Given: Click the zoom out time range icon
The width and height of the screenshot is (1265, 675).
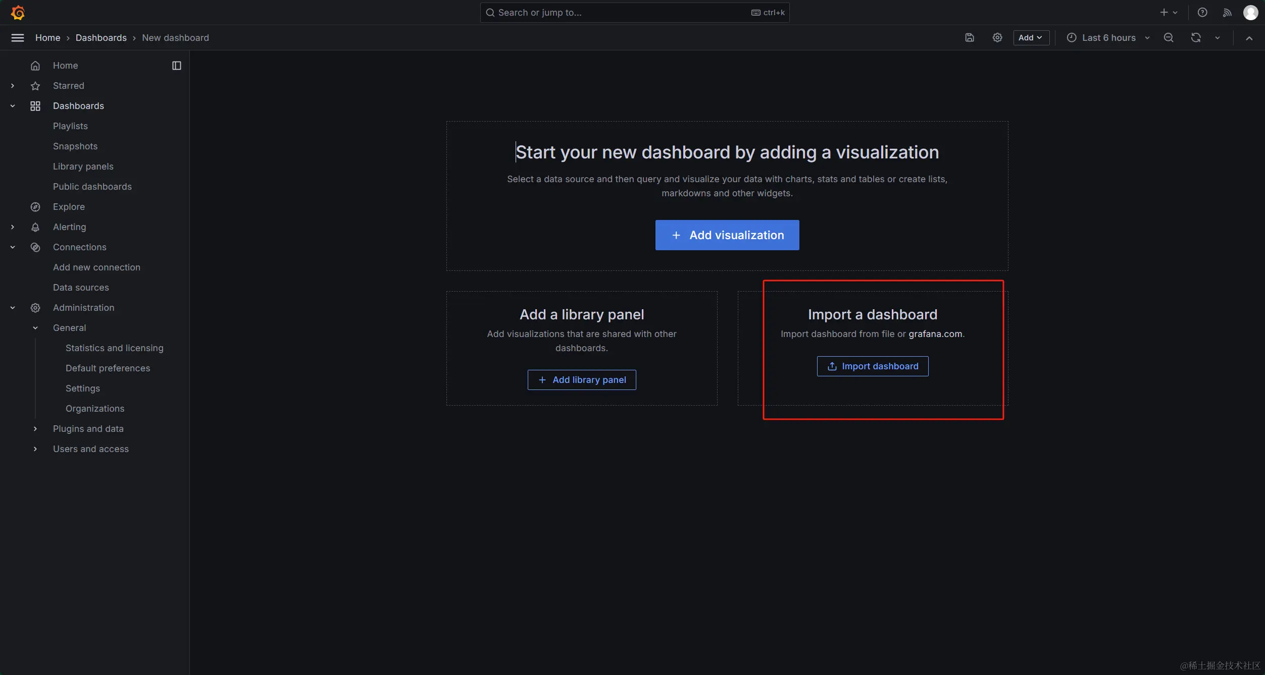Looking at the screenshot, I should pos(1169,38).
